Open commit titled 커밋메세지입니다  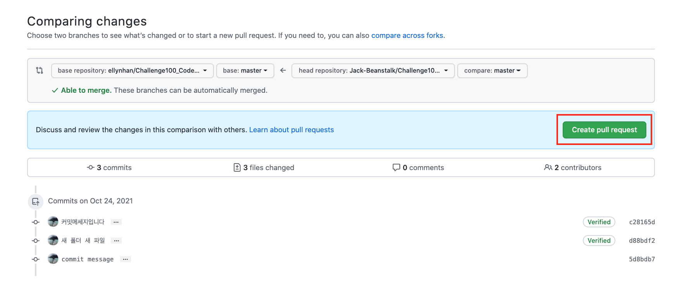pyautogui.click(x=83, y=222)
